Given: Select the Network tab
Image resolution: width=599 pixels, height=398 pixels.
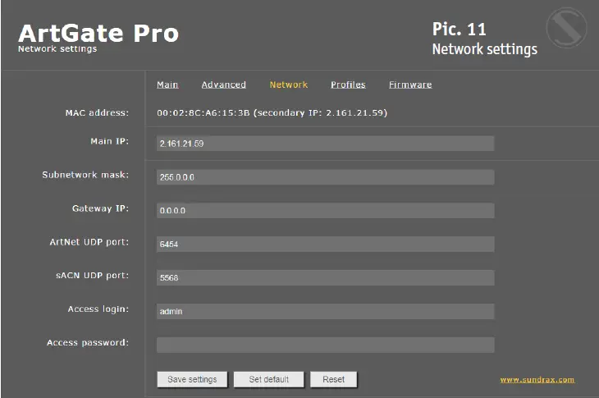Looking at the screenshot, I should (288, 85).
